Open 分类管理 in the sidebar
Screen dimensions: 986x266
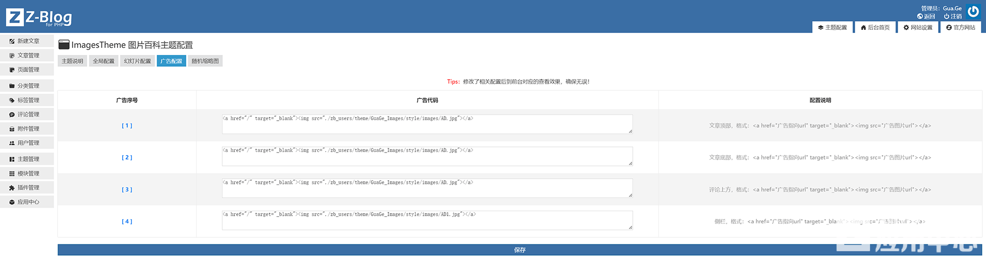coord(28,86)
